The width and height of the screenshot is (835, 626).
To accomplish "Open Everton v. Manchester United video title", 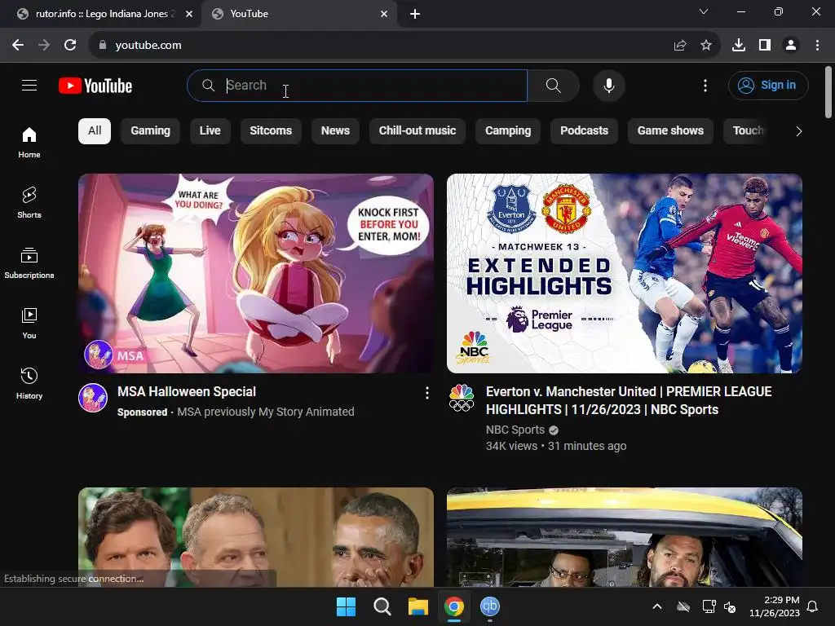I will (629, 400).
